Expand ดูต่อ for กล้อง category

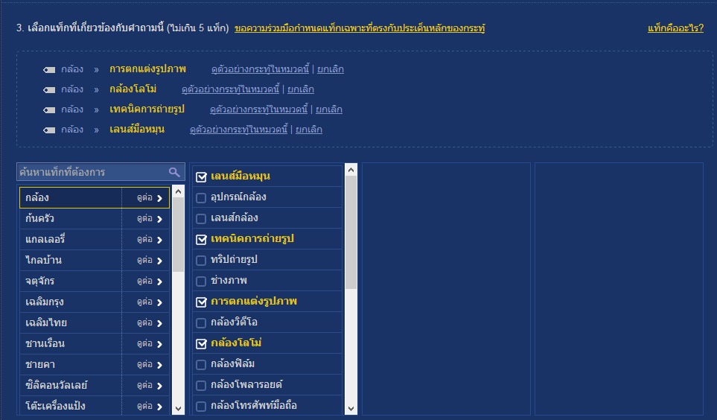[150, 197]
